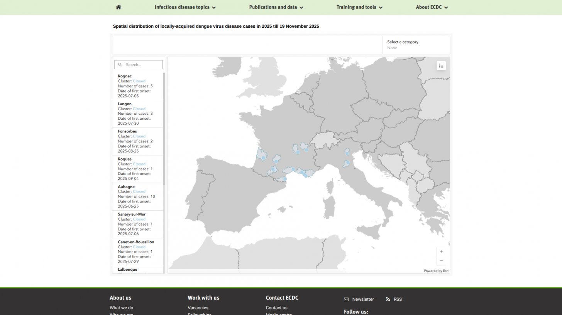Viewport: 562px width, 315px height.
Task: Click the RSS feed icon
Action: (x=388, y=299)
